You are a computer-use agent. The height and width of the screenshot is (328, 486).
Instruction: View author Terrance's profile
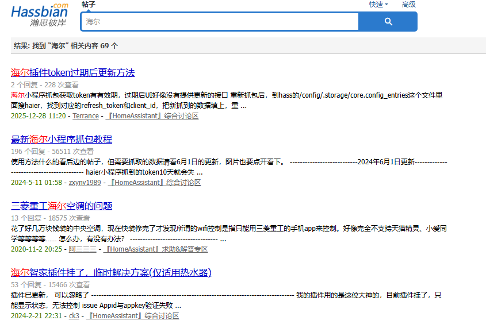(86, 116)
